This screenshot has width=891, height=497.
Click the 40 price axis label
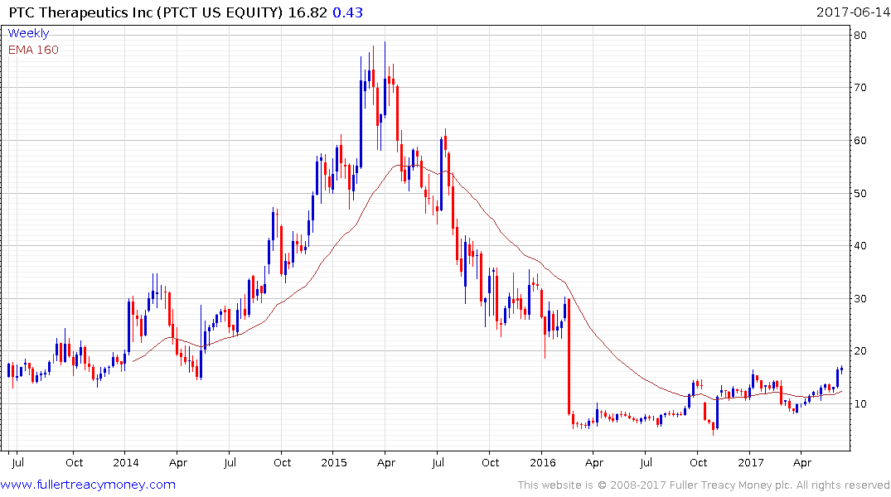click(x=860, y=246)
